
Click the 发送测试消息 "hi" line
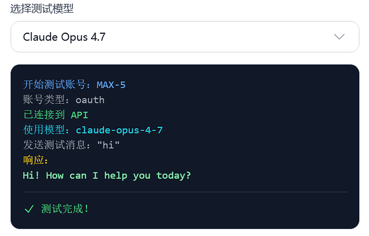pyautogui.click(x=71, y=145)
